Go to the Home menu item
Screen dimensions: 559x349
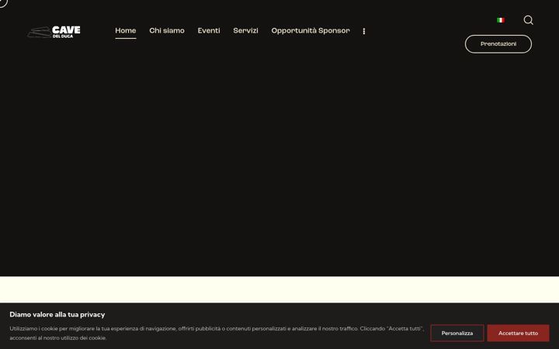(126, 30)
